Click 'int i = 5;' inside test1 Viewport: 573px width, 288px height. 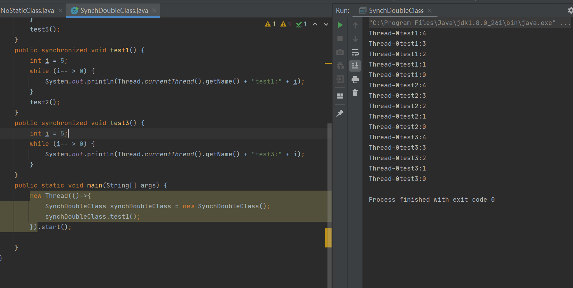[x=49, y=61]
